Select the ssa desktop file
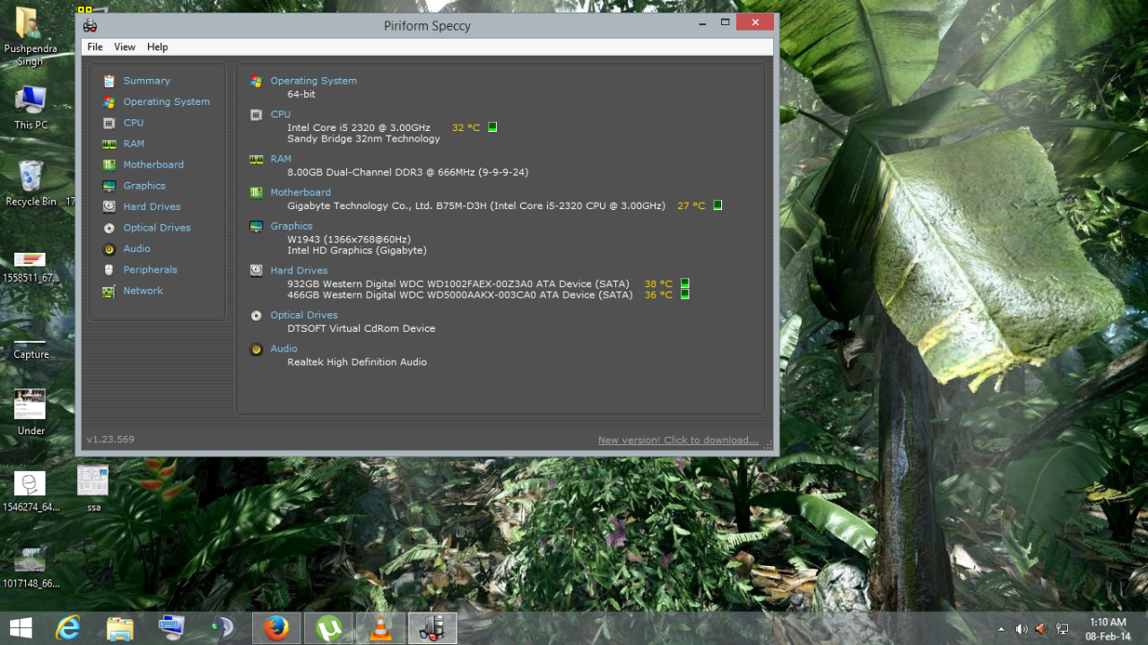The height and width of the screenshot is (645, 1148). coord(93,489)
